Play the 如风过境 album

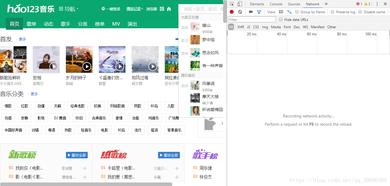click(x=152, y=67)
